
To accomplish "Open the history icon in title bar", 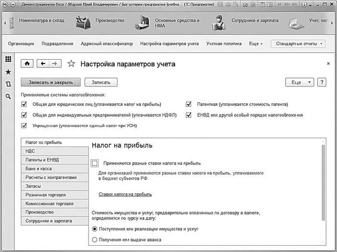I will tap(253, 4).
